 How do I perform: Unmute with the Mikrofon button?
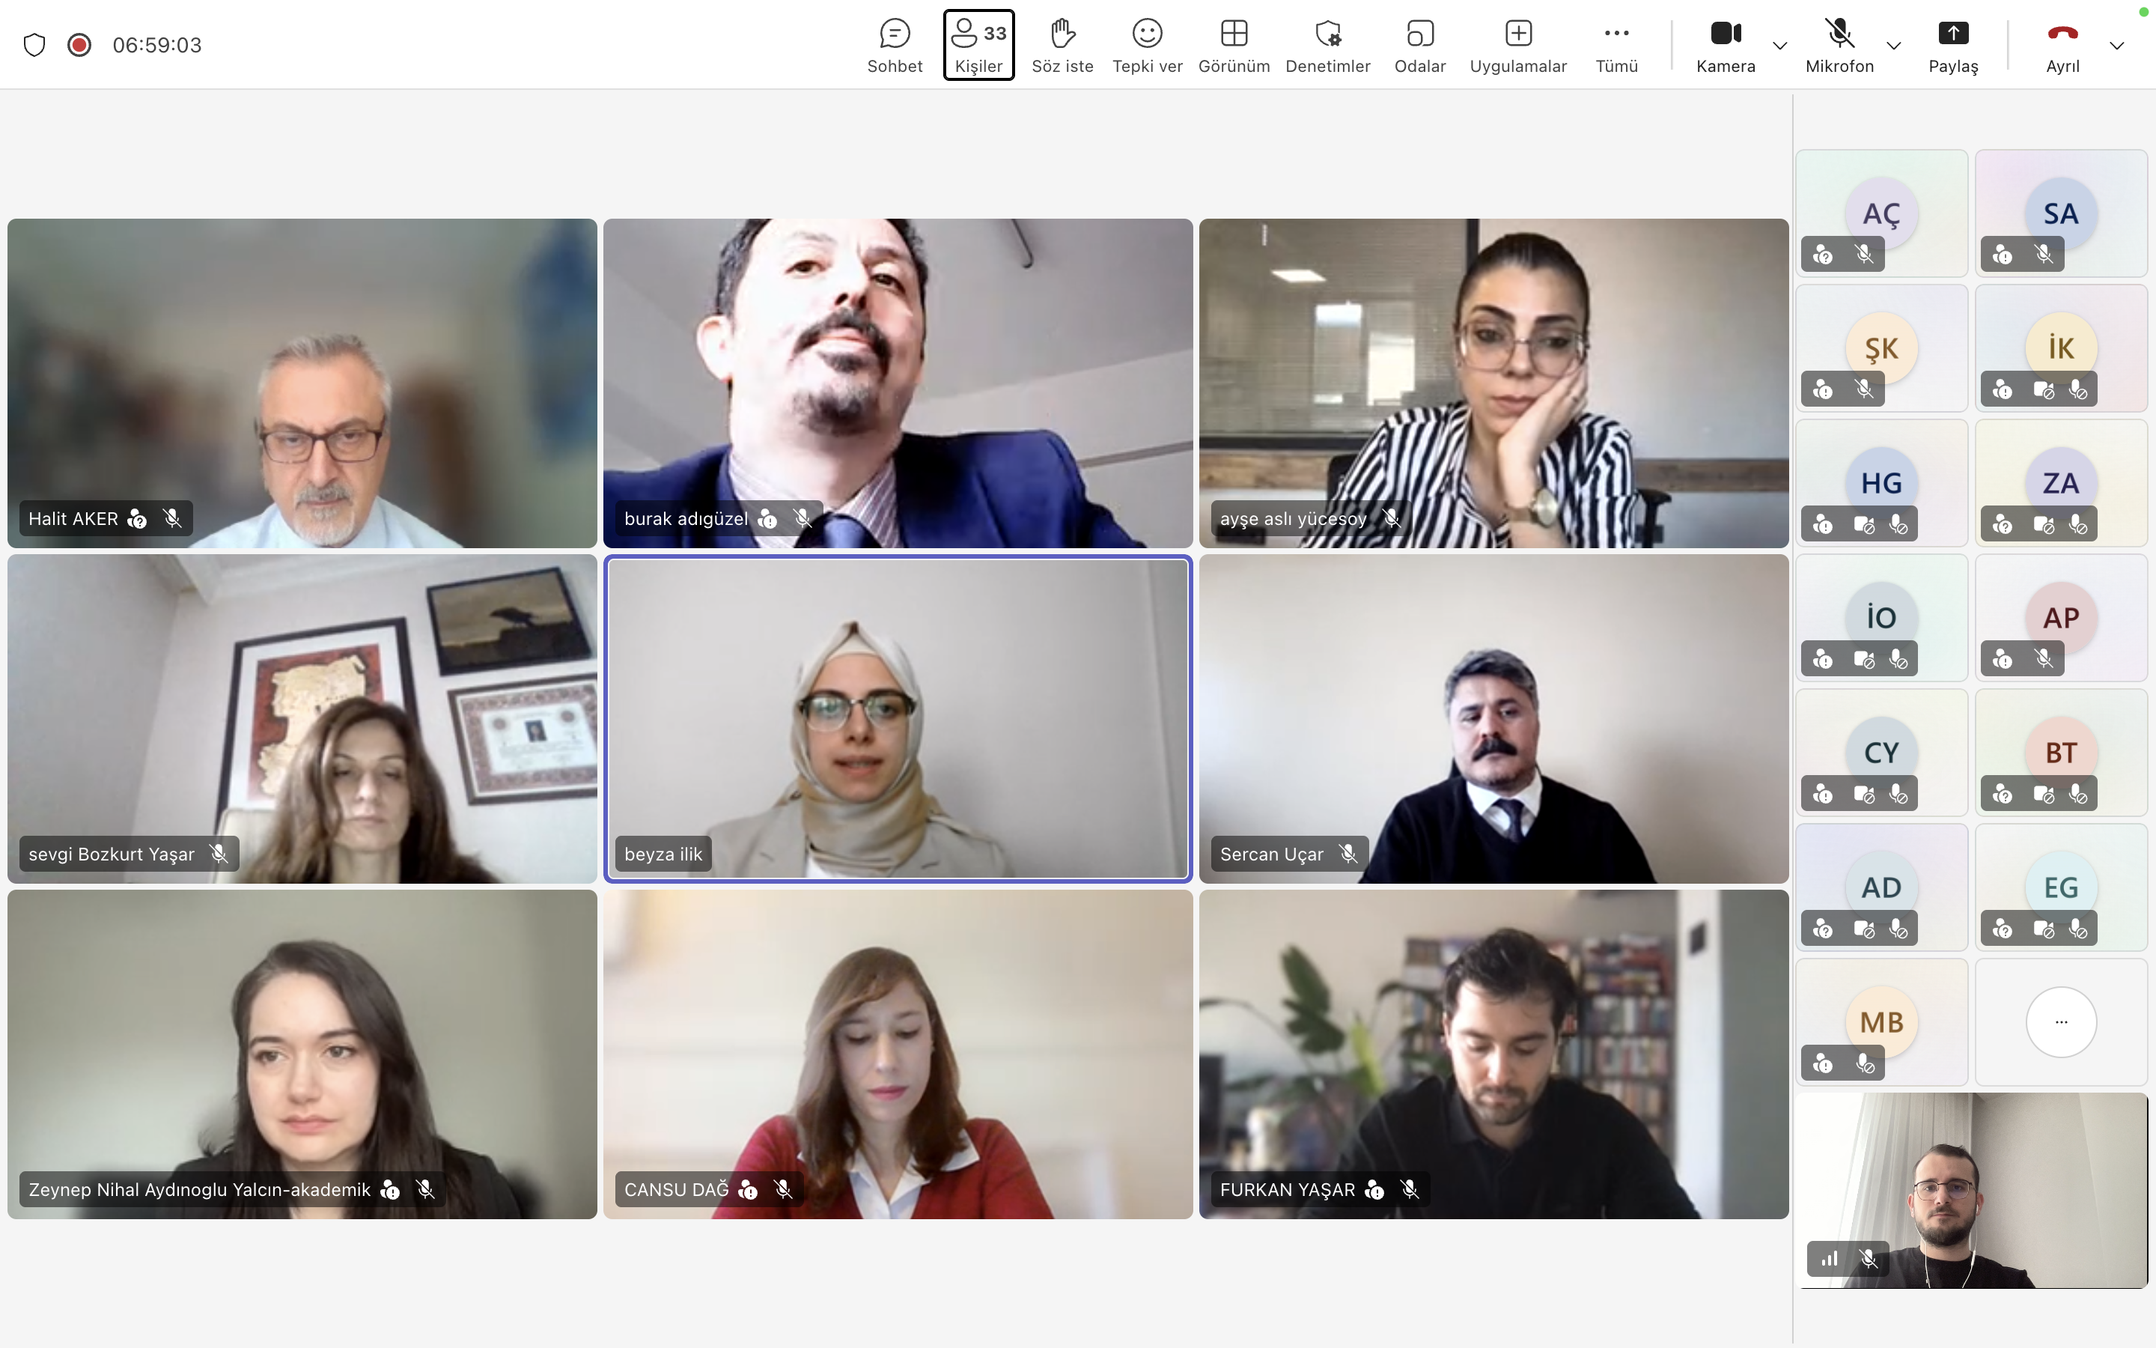[x=1839, y=45]
